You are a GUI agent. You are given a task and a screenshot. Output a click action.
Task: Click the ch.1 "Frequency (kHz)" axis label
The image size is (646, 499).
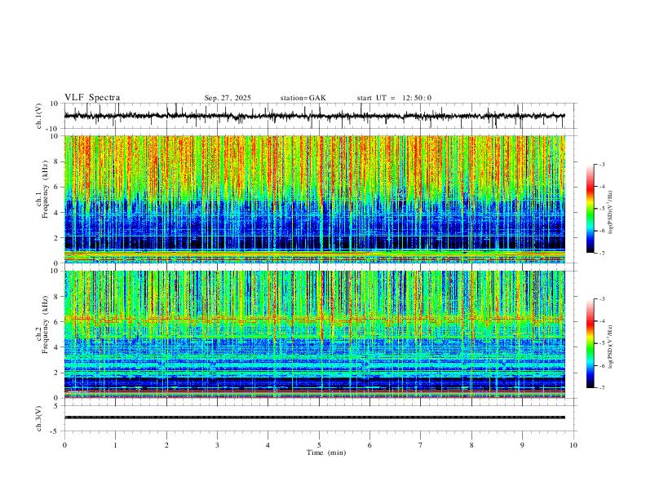[46, 189]
